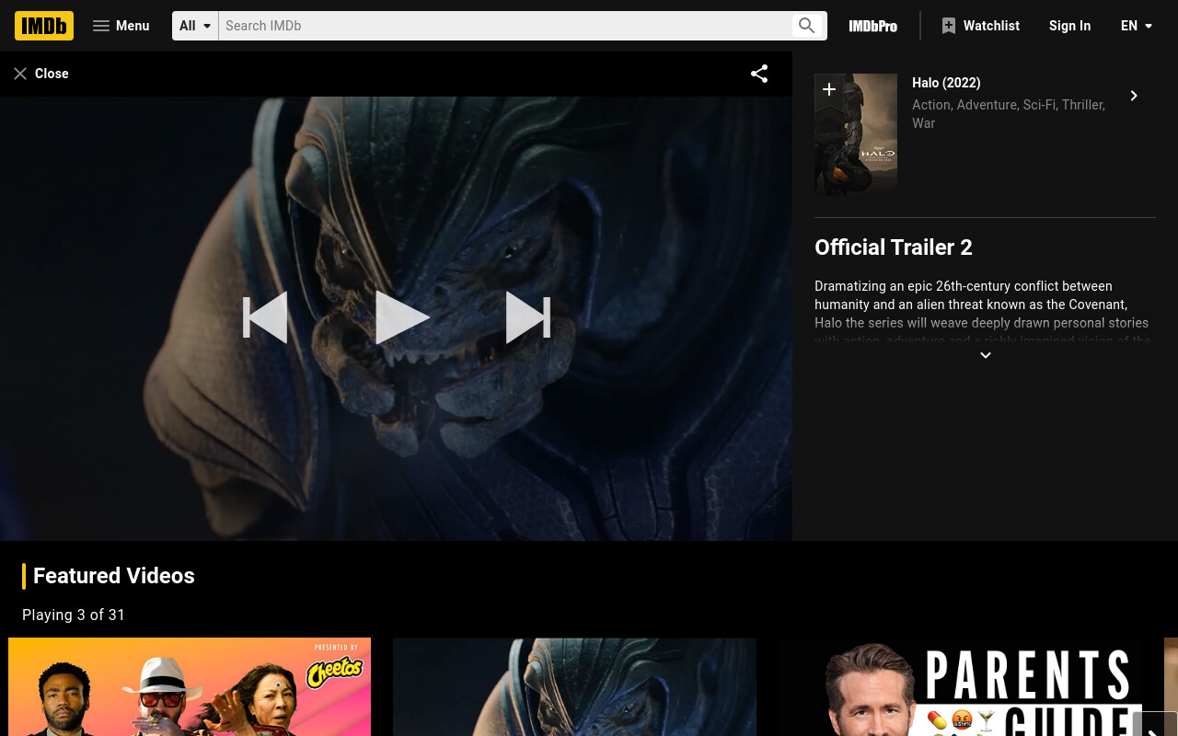Skip to the previous video
This screenshot has width=1178, height=736.
(265, 317)
